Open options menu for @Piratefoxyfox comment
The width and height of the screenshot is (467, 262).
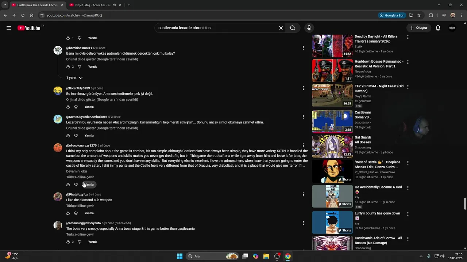pos(303,194)
